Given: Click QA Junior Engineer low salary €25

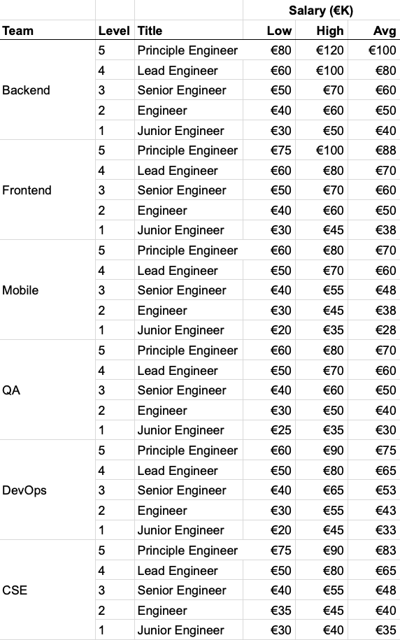Looking at the screenshot, I should (x=269, y=429).
